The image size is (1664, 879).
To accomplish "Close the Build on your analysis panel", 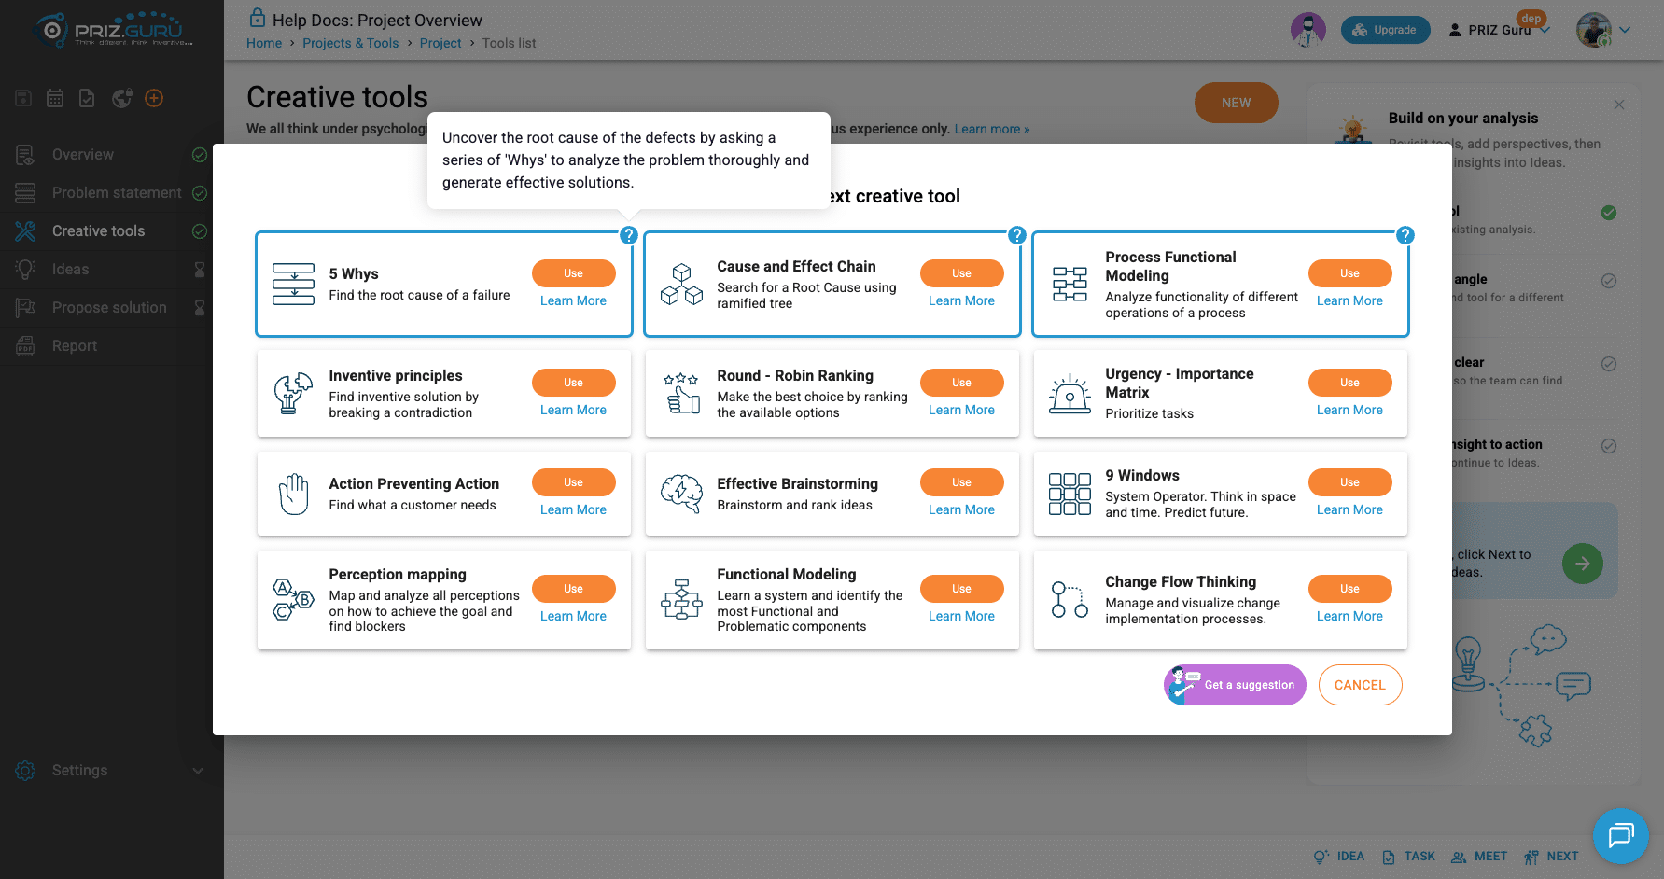I will tap(1619, 105).
